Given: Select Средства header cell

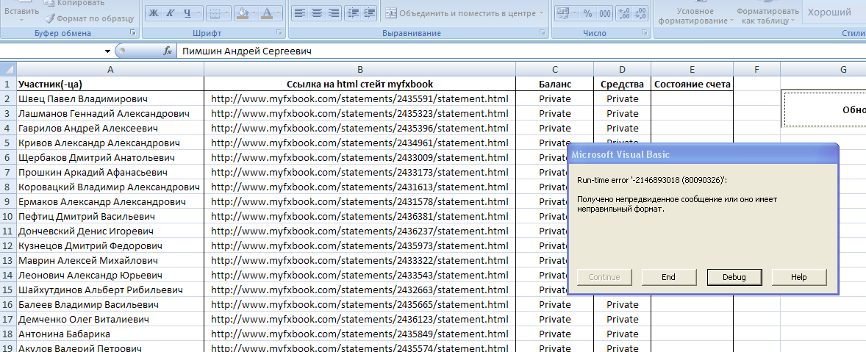Looking at the screenshot, I should pos(623,85).
